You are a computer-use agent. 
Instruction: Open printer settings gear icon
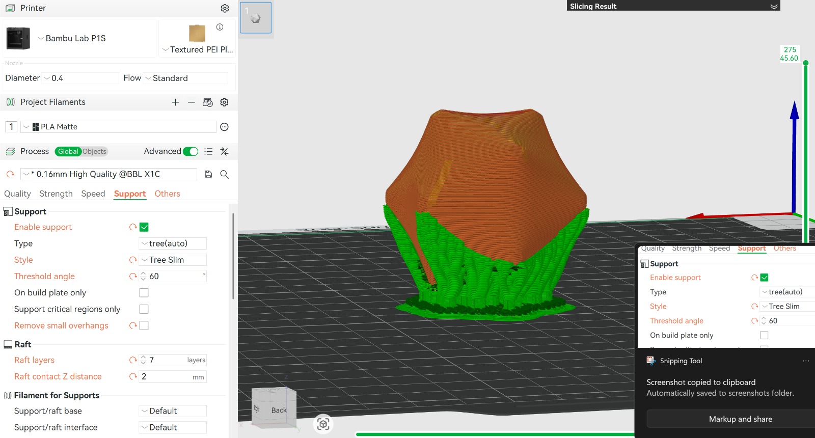pyautogui.click(x=225, y=8)
